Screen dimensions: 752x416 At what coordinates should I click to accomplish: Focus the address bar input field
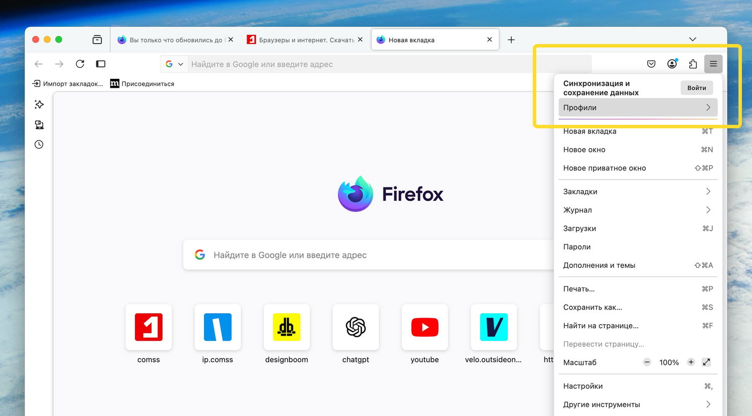pyautogui.click(x=376, y=64)
